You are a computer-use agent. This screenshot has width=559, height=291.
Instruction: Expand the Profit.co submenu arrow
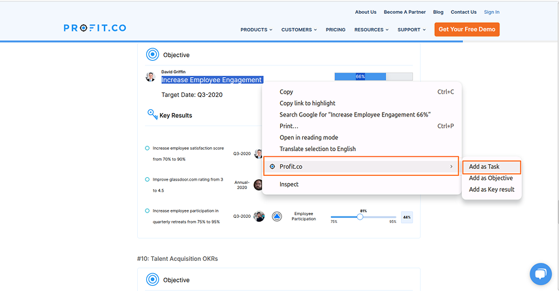pos(451,166)
